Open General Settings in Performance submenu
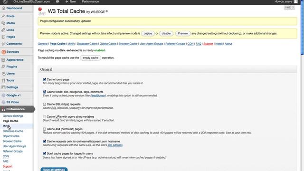The height and width of the screenshot is (171, 304). 13,116
